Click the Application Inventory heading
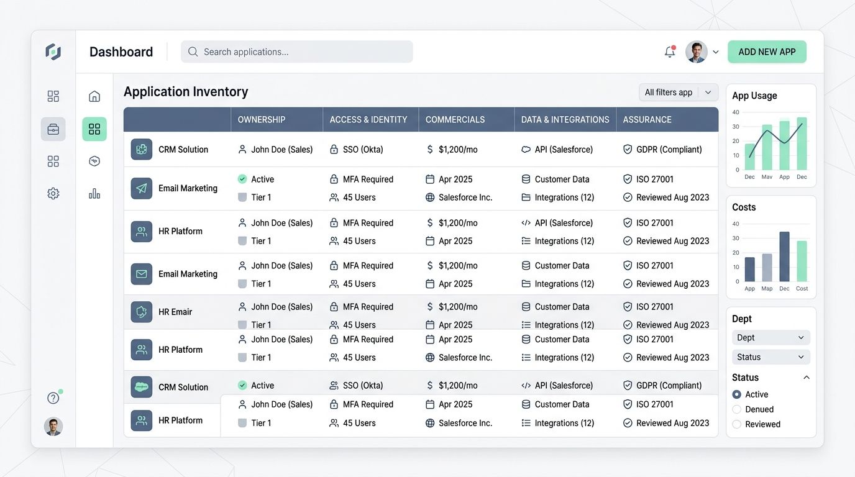Image resolution: width=855 pixels, height=477 pixels. click(x=186, y=91)
